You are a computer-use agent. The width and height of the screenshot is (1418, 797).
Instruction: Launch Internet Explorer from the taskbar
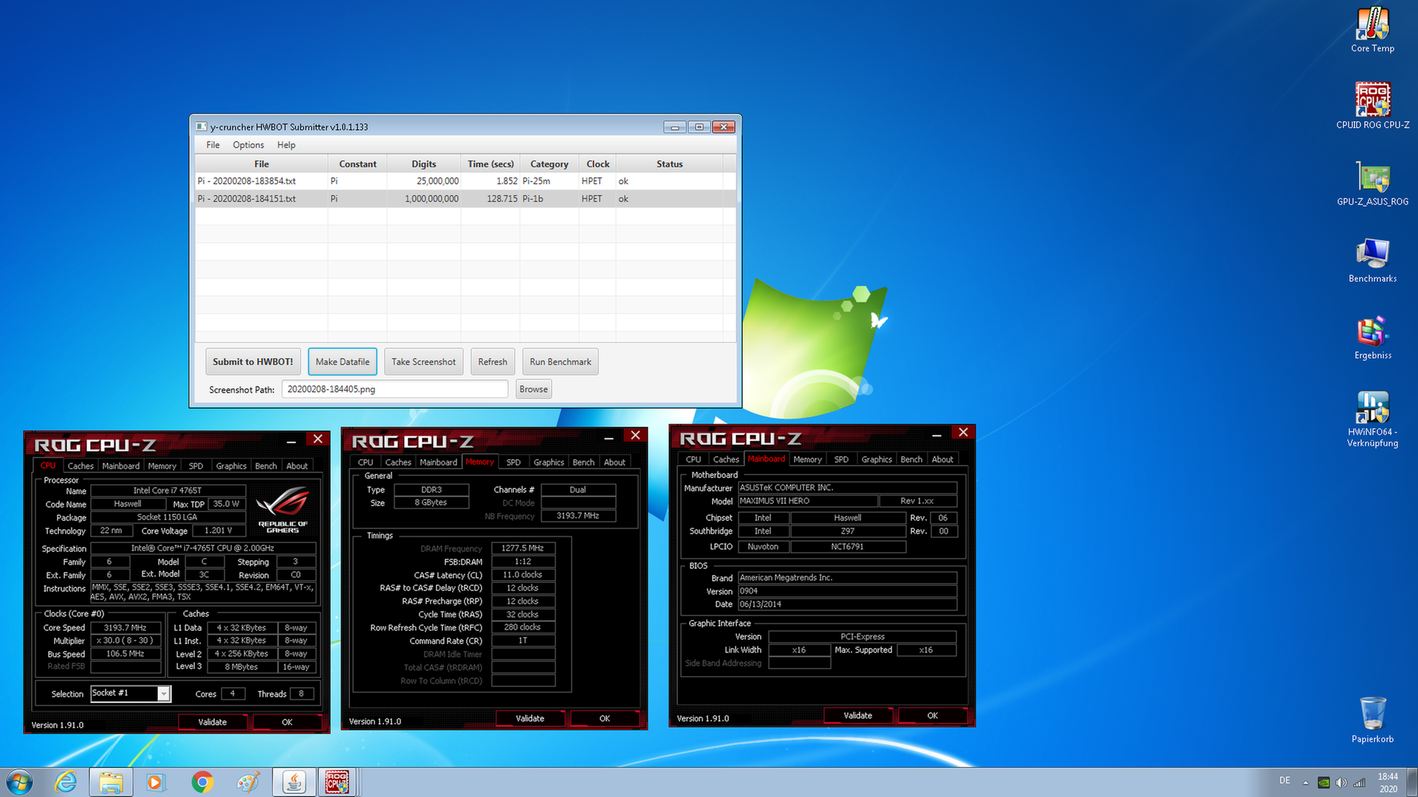click(66, 782)
